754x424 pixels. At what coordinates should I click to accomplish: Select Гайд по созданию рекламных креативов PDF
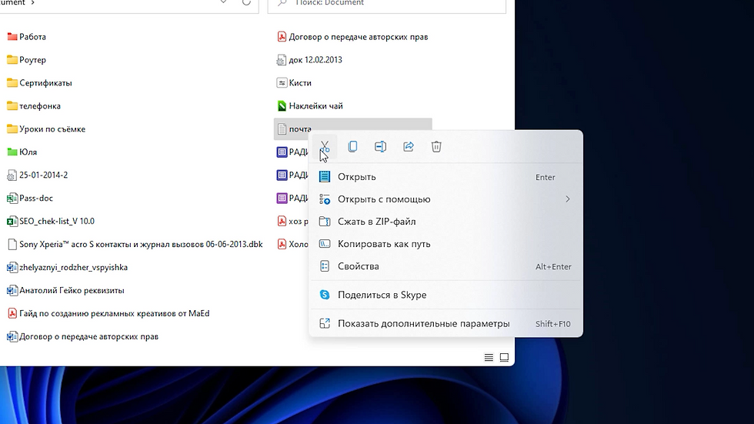108,313
